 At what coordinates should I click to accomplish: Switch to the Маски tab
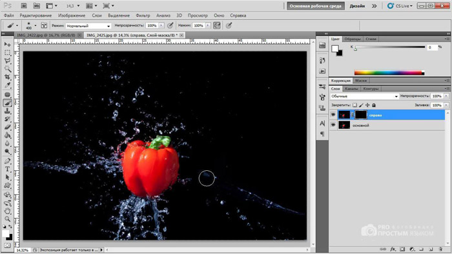[x=361, y=81]
